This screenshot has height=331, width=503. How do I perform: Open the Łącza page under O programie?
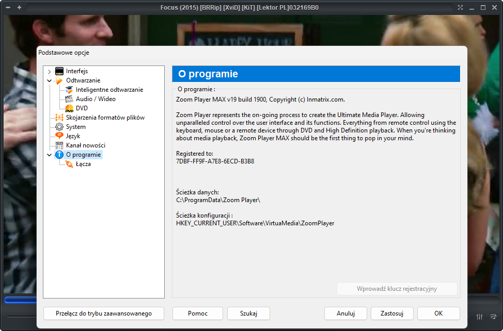[84, 164]
